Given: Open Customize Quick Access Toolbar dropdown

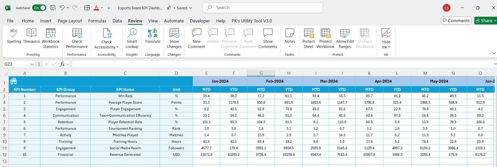Looking at the screenshot, I should click(x=109, y=8).
